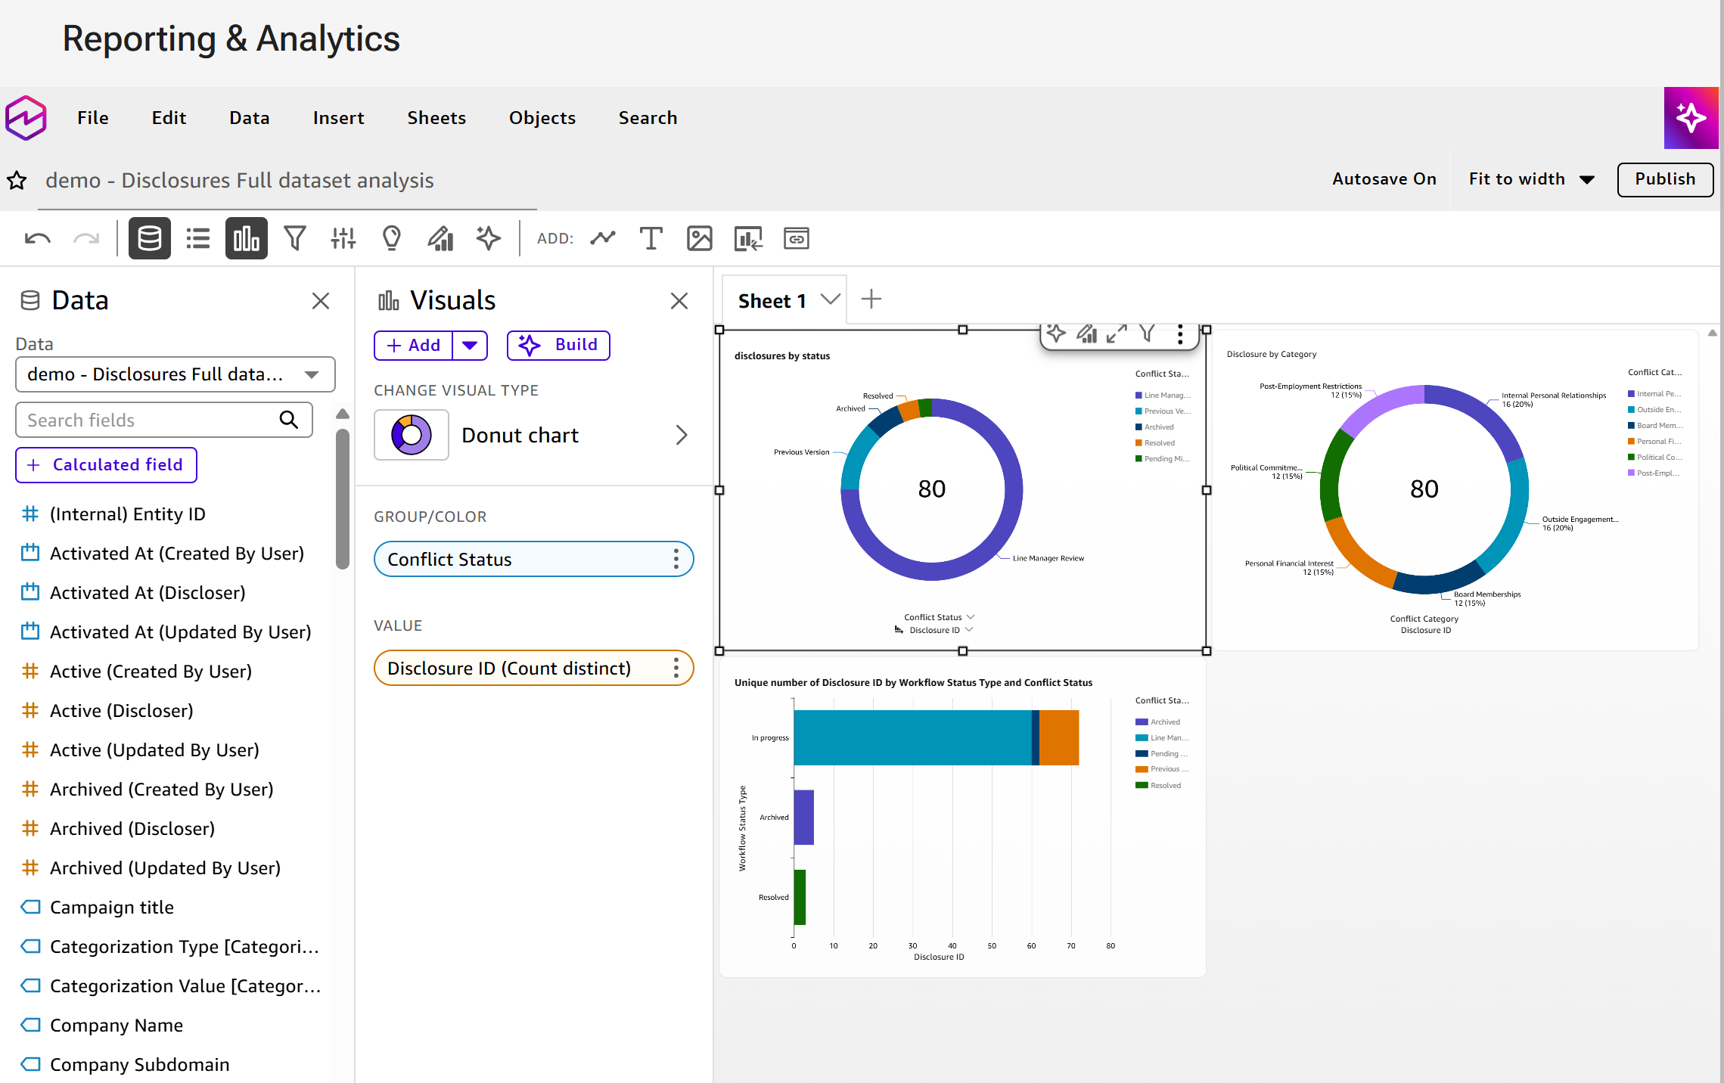The height and width of the screenshot is (1083, 1724).
Task: Add an image using picture icon
Action: coord(699,239)
